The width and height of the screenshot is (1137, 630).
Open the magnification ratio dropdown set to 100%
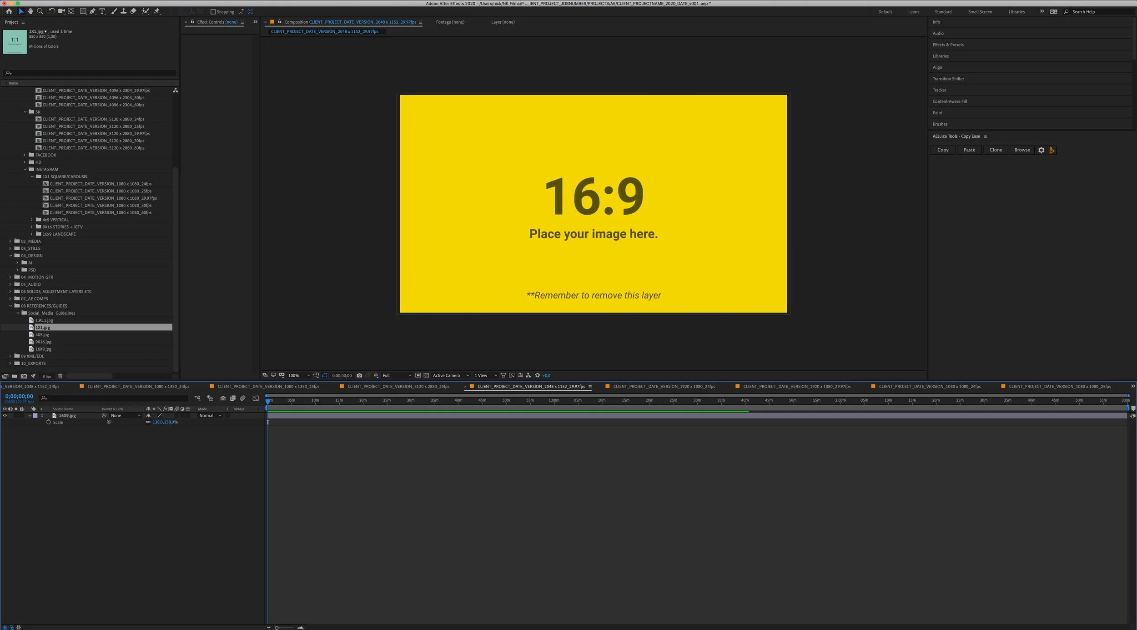coord(298,375)
